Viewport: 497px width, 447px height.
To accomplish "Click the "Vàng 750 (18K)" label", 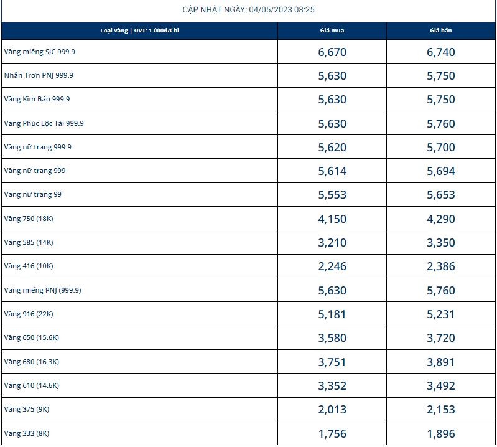I will 29,219.
